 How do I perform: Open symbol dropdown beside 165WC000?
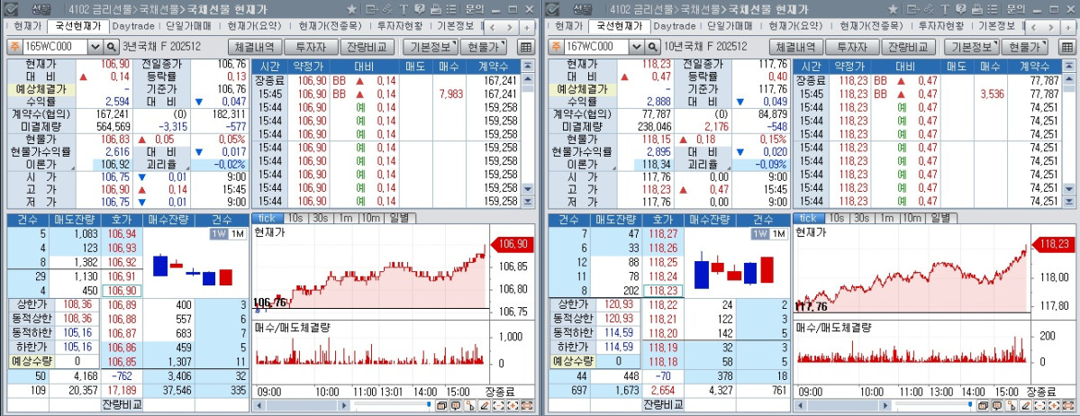tap(95, 48)
